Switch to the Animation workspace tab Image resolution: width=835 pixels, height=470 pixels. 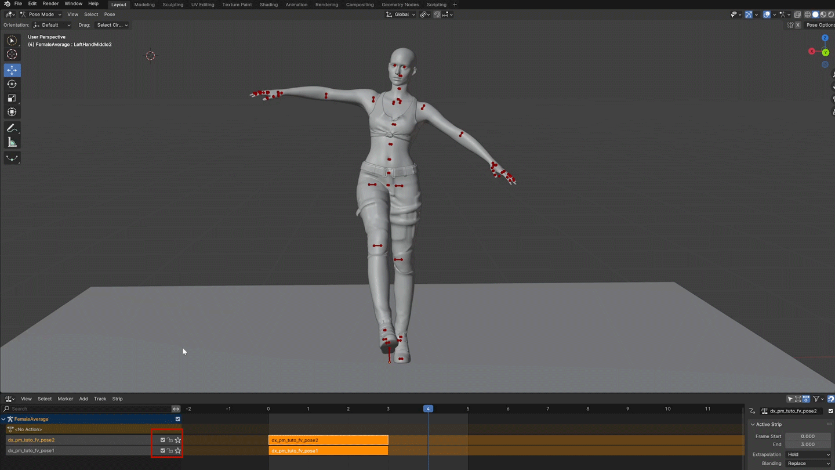[296, 5]
